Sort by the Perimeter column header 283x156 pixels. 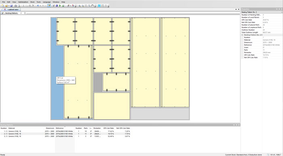(97, 128)
